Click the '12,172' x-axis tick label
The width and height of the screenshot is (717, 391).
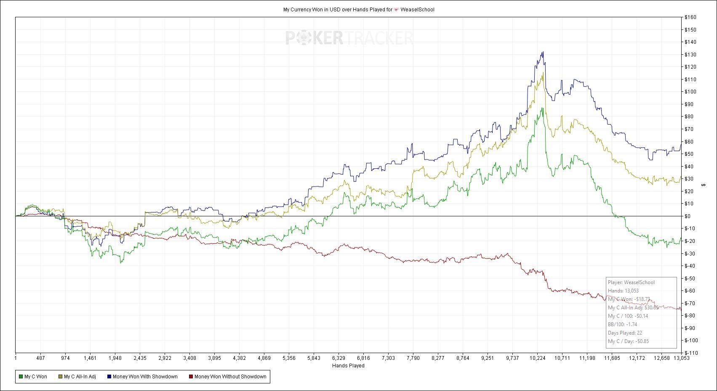(637, 358)
